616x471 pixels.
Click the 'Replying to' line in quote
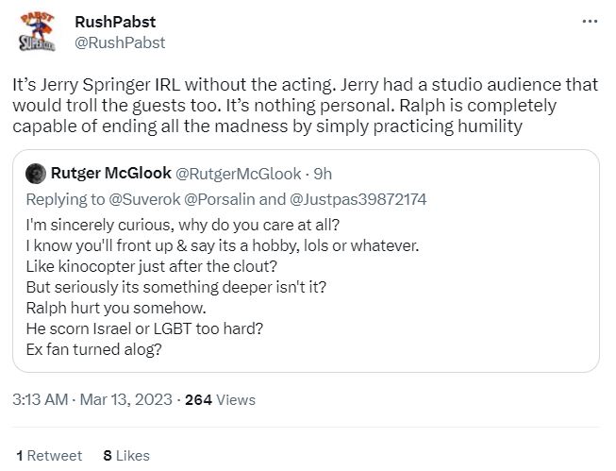click(226, 199)
